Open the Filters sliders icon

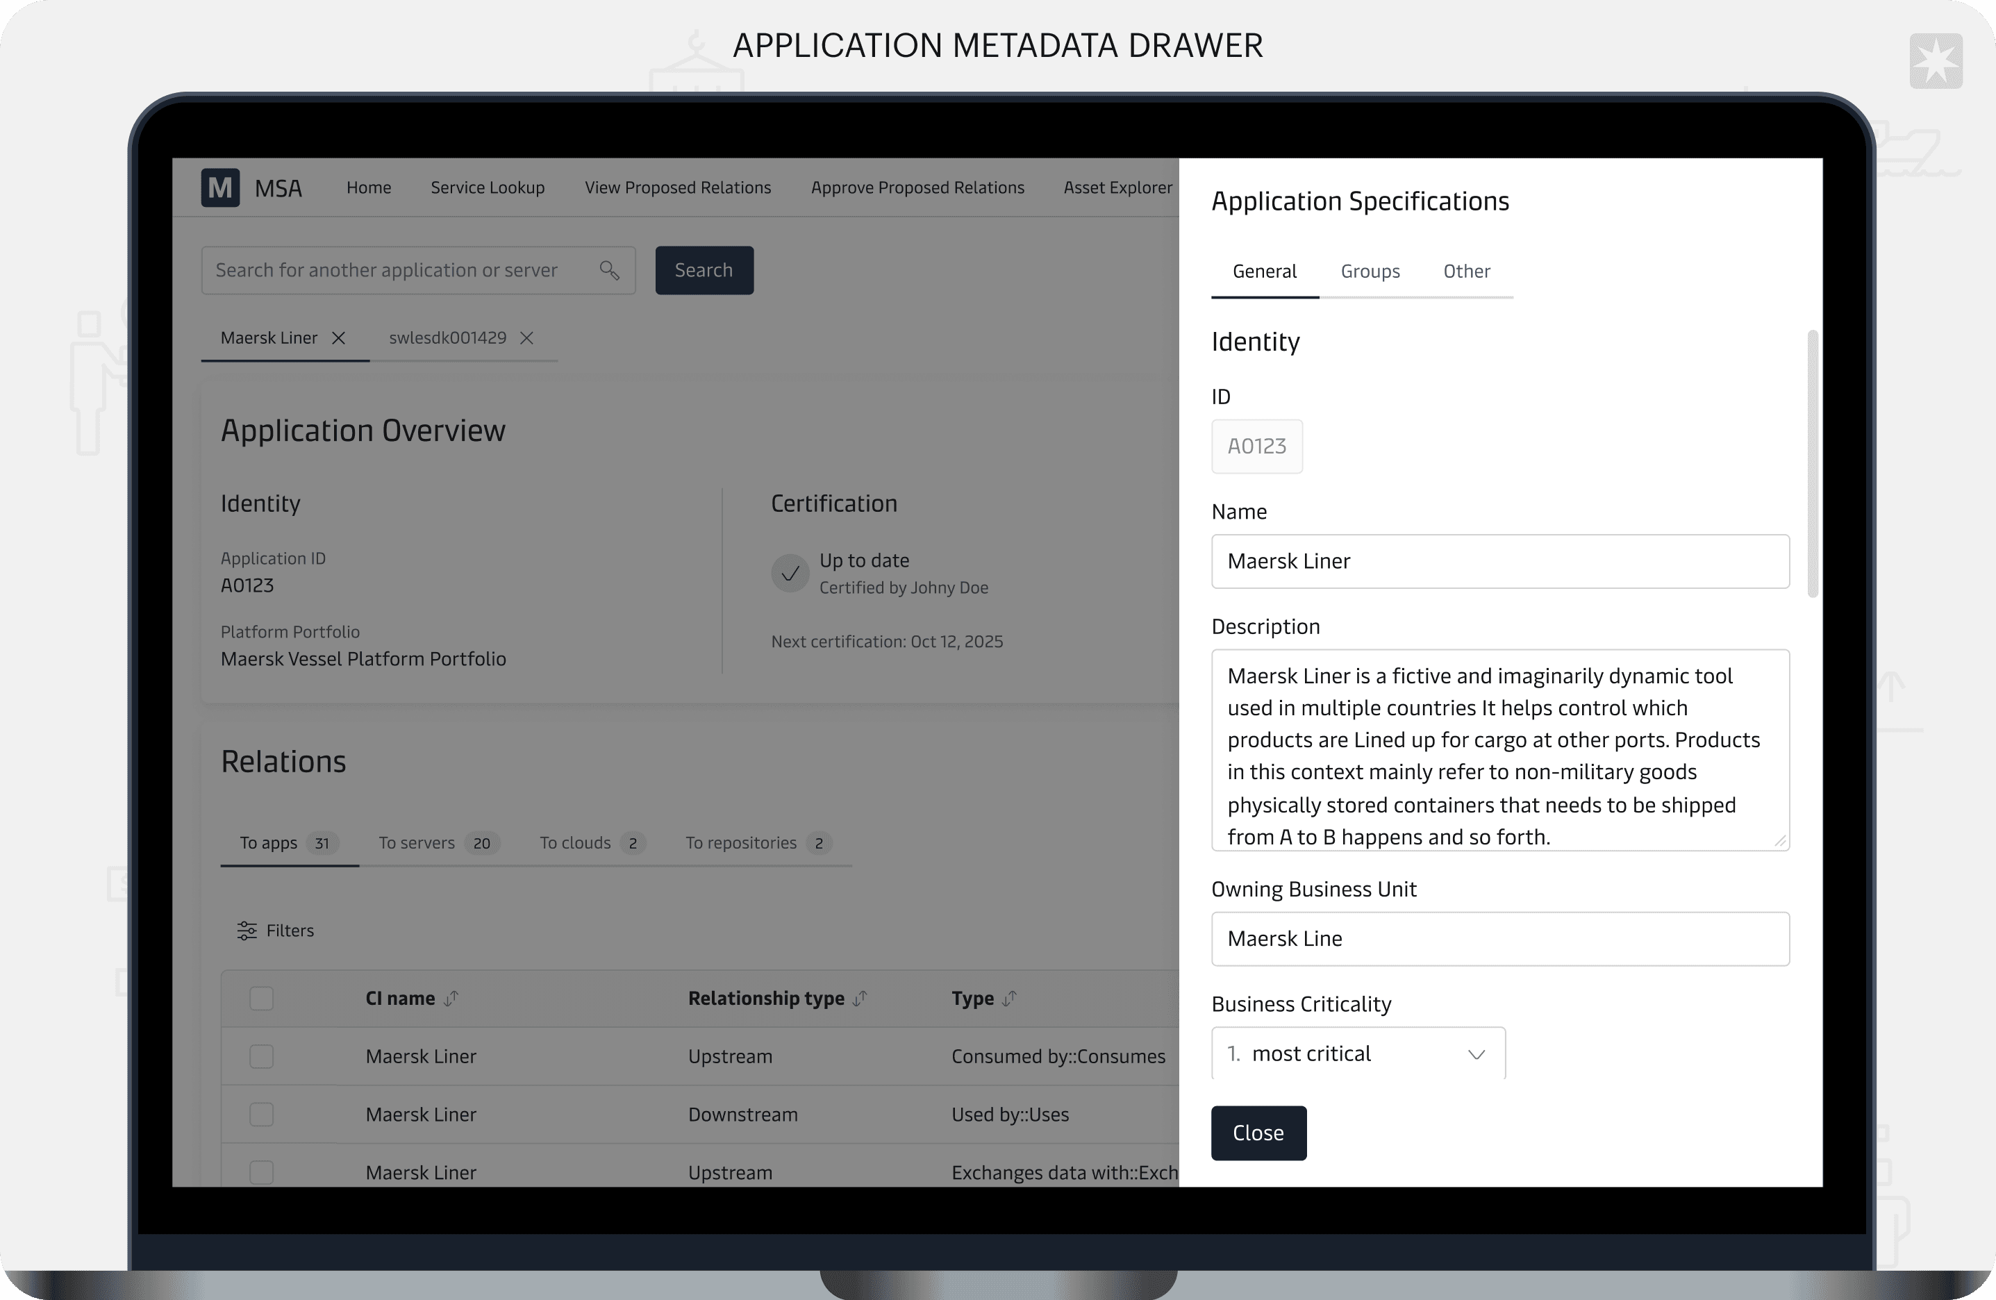coord(247,930)
